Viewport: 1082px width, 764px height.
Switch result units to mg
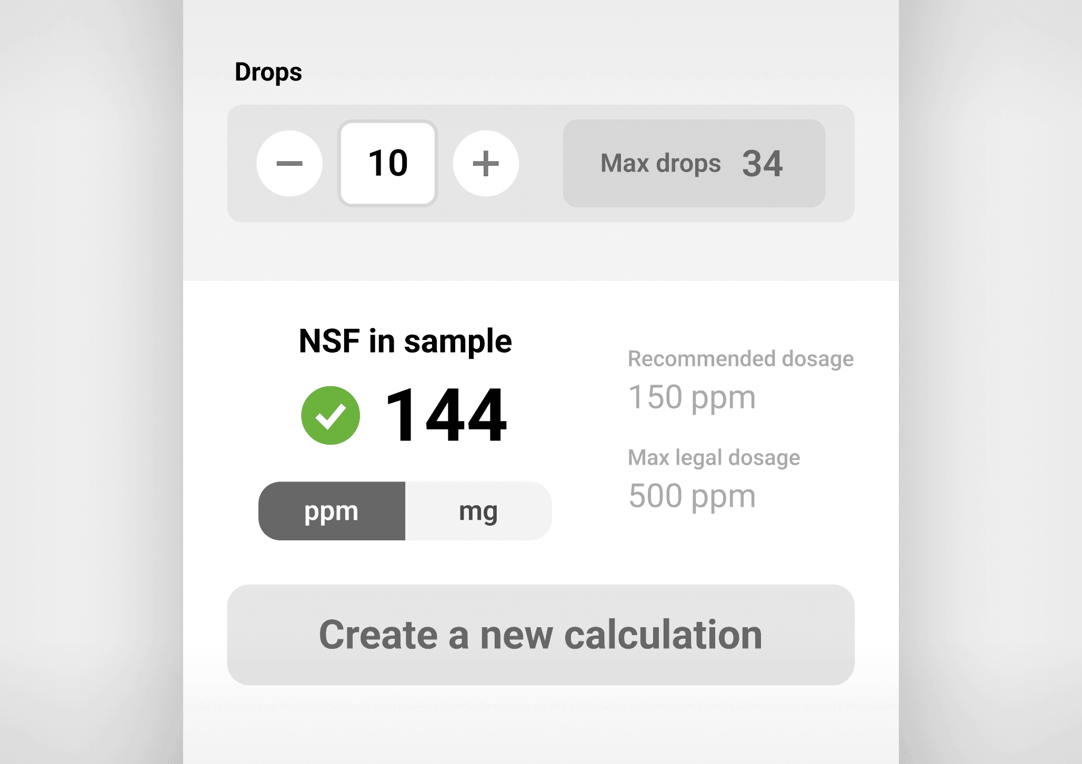[478, 511]
